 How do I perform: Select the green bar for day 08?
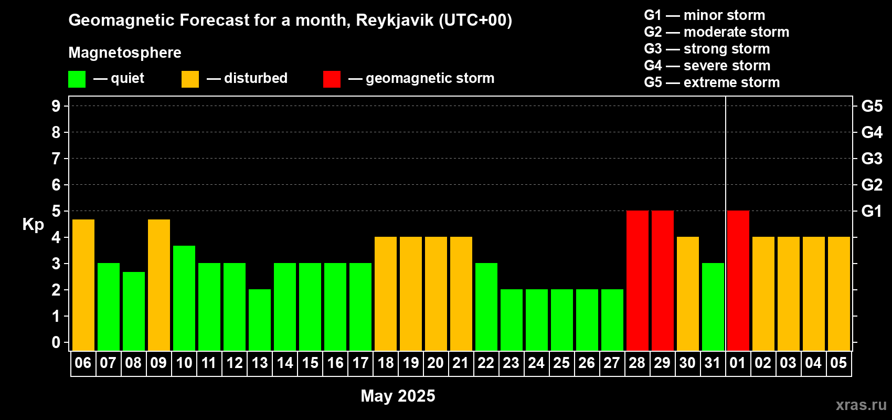coord(134,311)
